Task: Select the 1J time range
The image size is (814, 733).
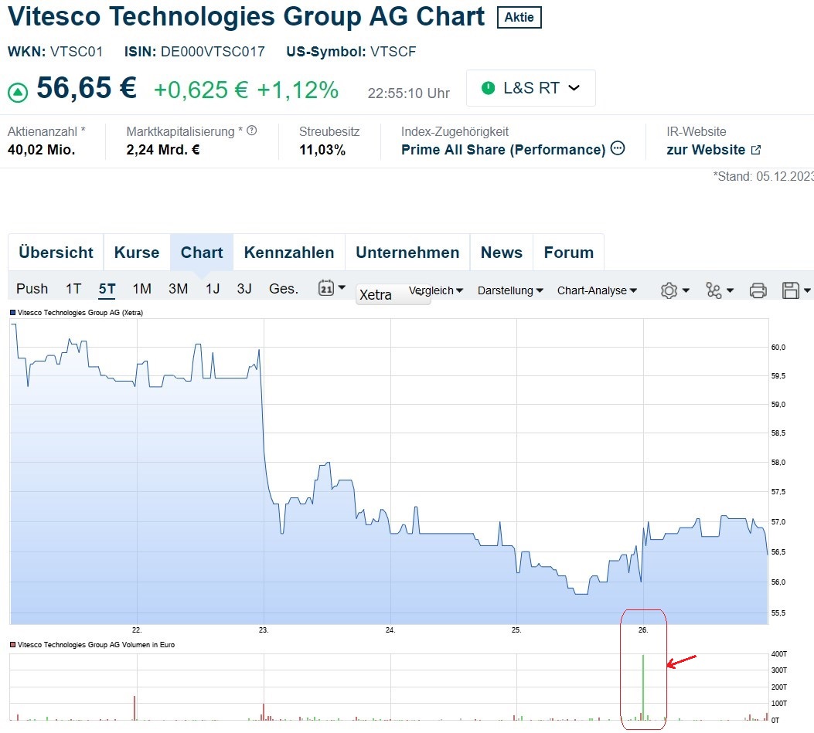Action: point(213,288)
